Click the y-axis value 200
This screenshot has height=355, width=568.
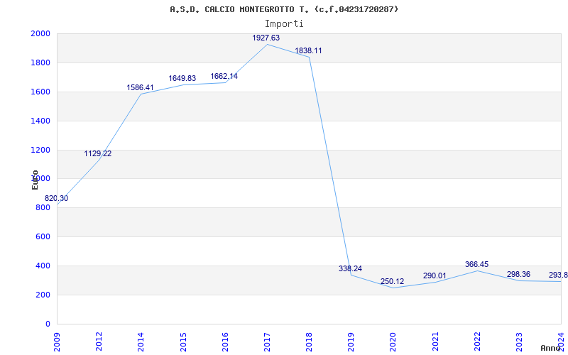point(43,295)
